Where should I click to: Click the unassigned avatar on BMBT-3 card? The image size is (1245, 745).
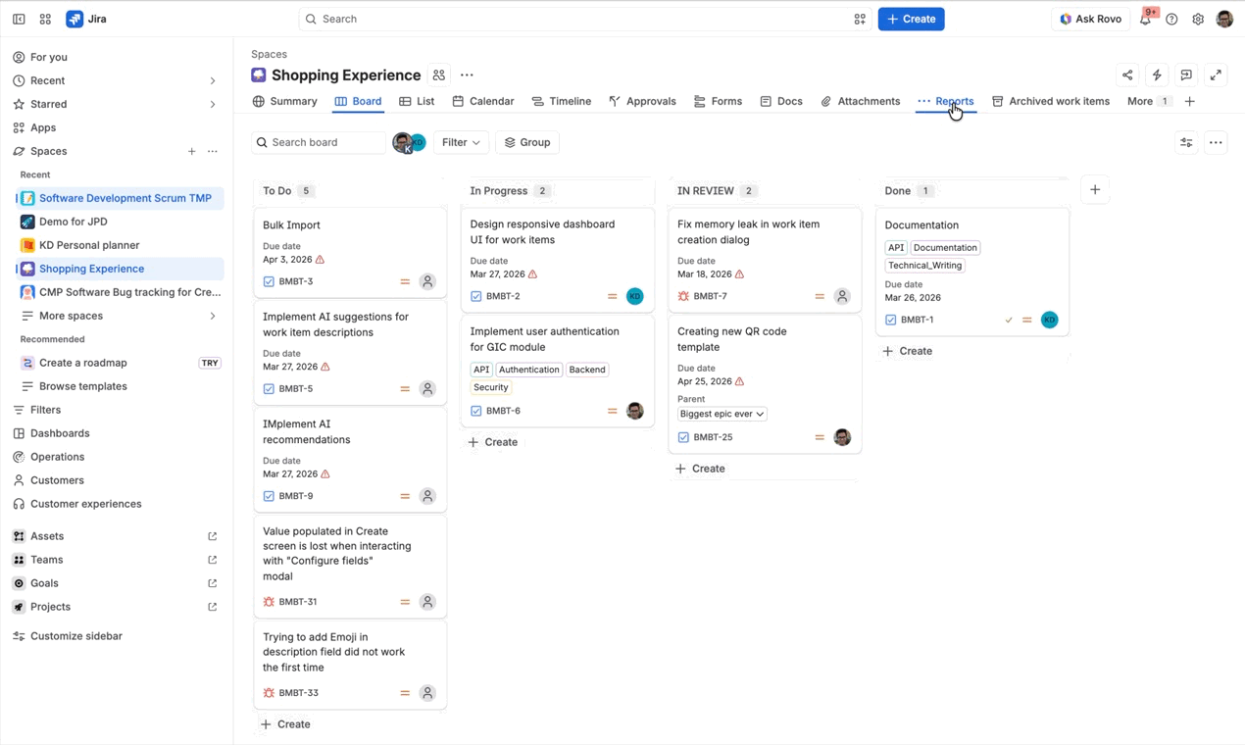click(427, 281)
